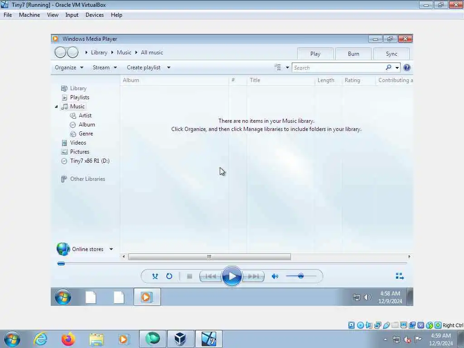The height and width of the screenshot is (348, 464).
Task: Select Pictures in the navigation pane
Action: click(x=80, y=152)
